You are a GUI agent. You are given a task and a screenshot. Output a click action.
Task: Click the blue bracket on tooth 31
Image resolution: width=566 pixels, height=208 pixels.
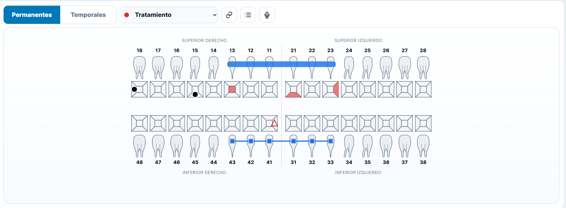[293, 141]
